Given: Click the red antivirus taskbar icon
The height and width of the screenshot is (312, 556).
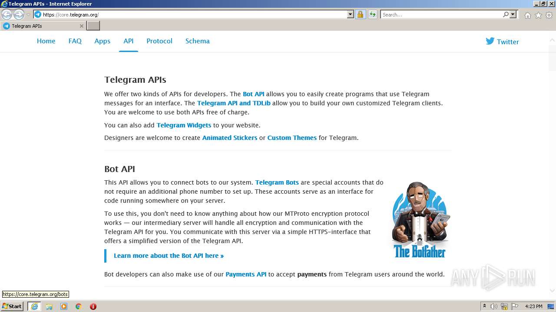Looking at the screenshot, I should click(93, 306).
